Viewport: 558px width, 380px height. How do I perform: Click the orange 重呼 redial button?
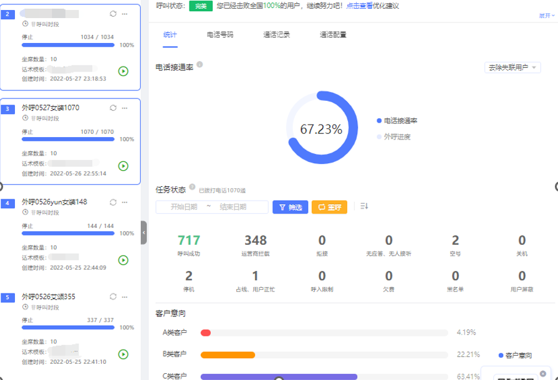329,207
